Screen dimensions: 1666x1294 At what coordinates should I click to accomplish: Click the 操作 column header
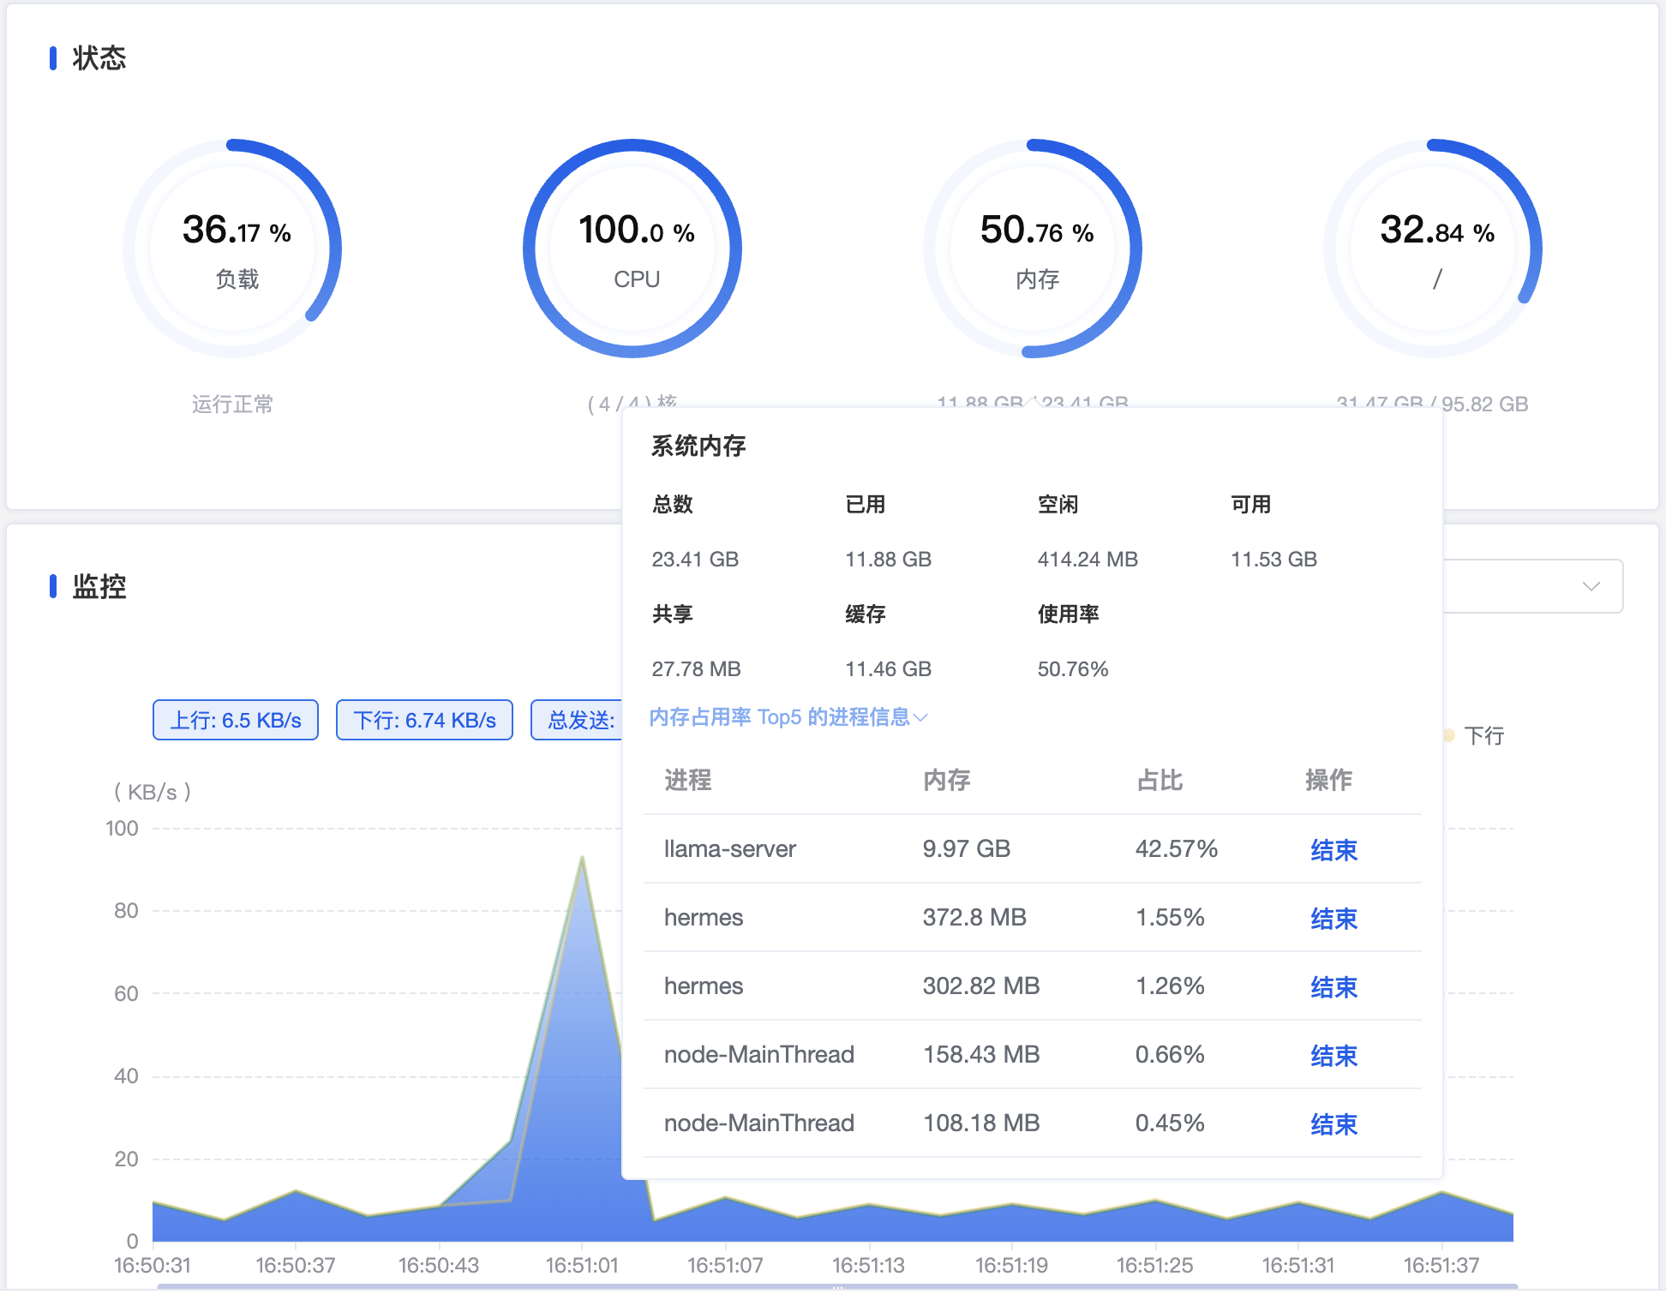[x=1329, y=780]
